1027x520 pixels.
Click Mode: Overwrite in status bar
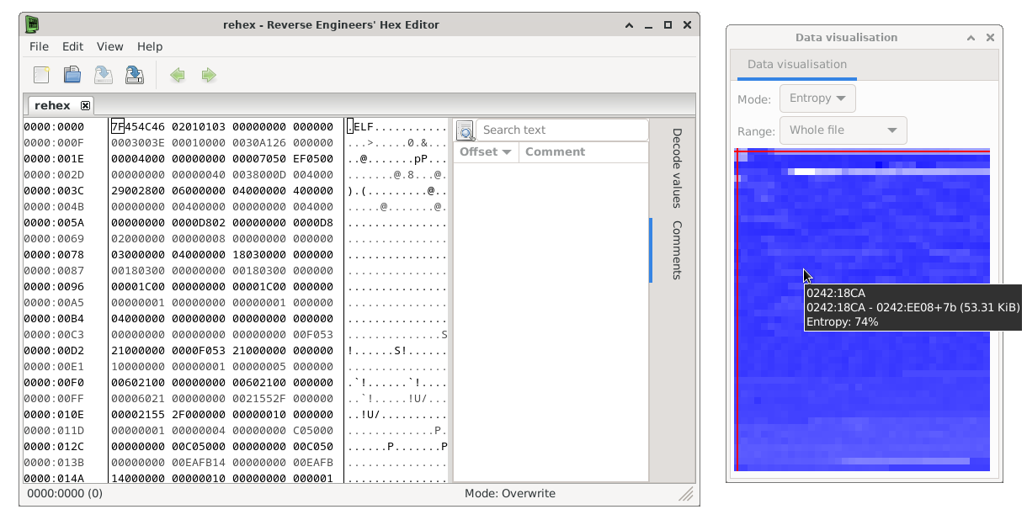tap(510, 493)
